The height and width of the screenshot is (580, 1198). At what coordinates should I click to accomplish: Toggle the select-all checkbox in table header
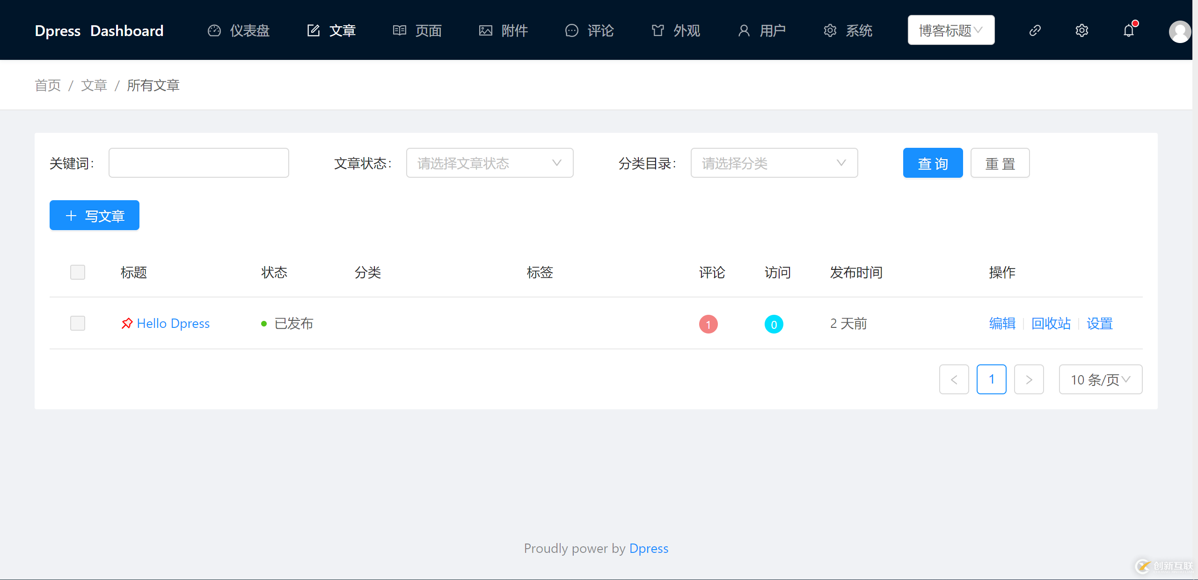click(78, 272)
